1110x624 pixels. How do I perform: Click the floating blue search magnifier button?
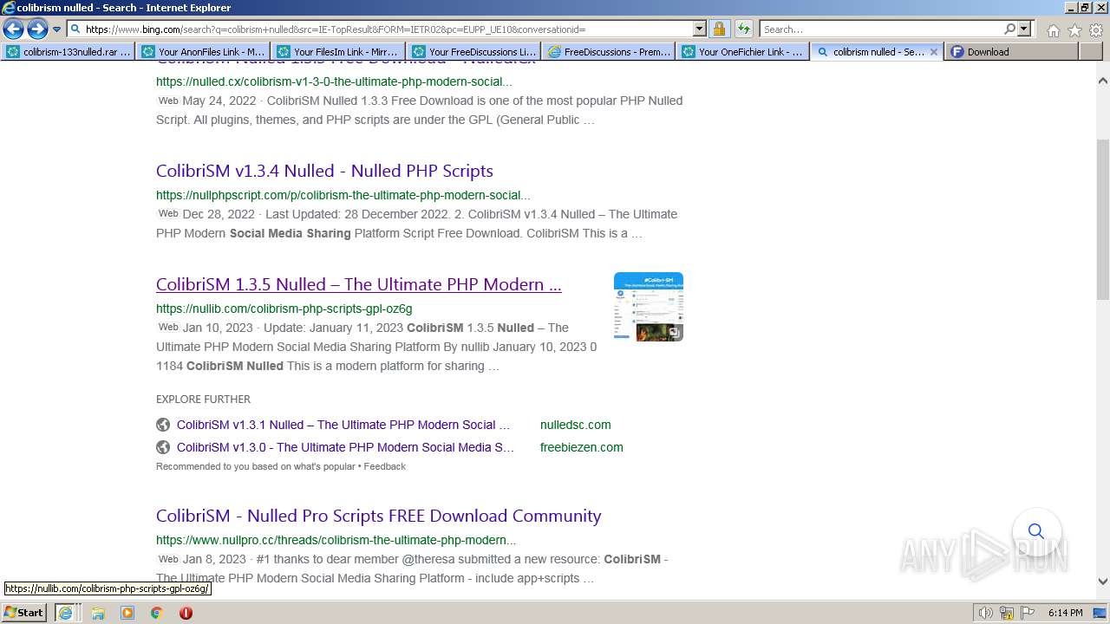point(1036,531)
